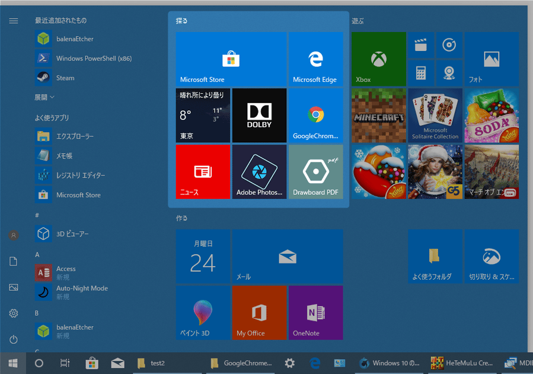Expand the start menu hamburger navigation
This screenshot has width=533, height=374.
tap(14, 21)
